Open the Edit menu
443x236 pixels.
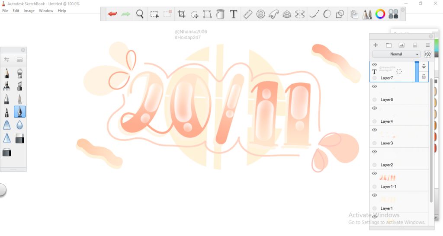click(x=16, y=11)
